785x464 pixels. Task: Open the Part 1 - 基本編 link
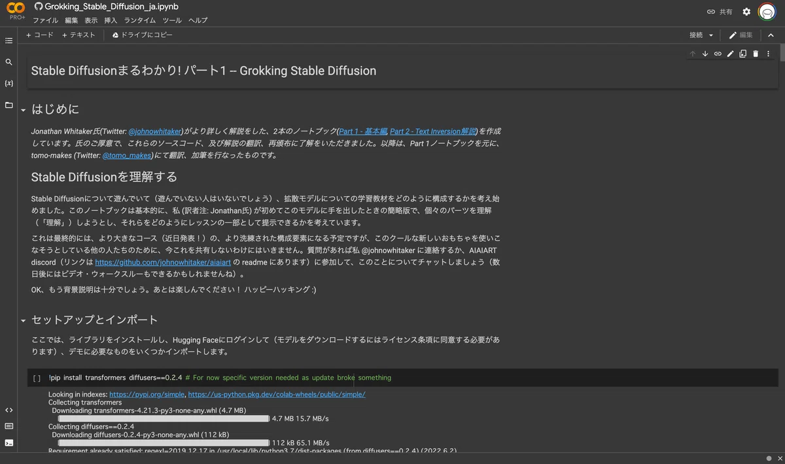click(x=363, y=131)
